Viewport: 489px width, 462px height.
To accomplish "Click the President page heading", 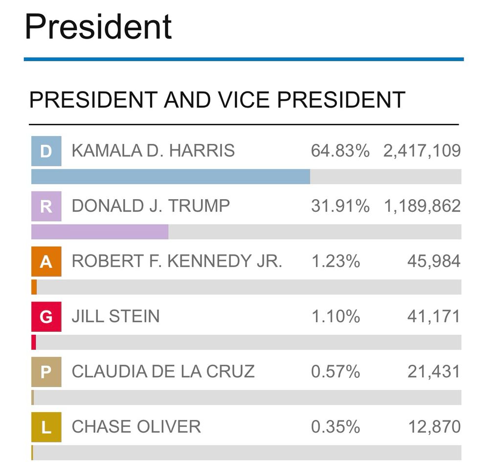I will tap(98, 27).
